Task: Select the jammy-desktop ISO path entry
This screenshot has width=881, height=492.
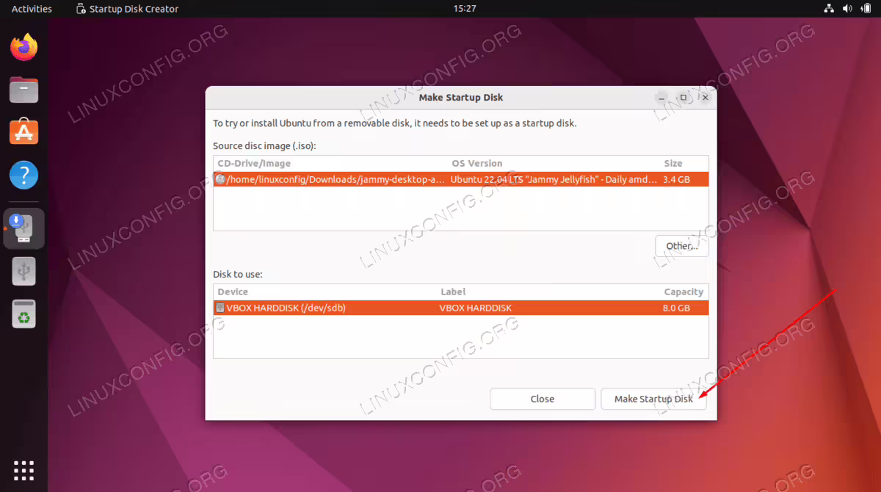Action: tap(336, 179)
